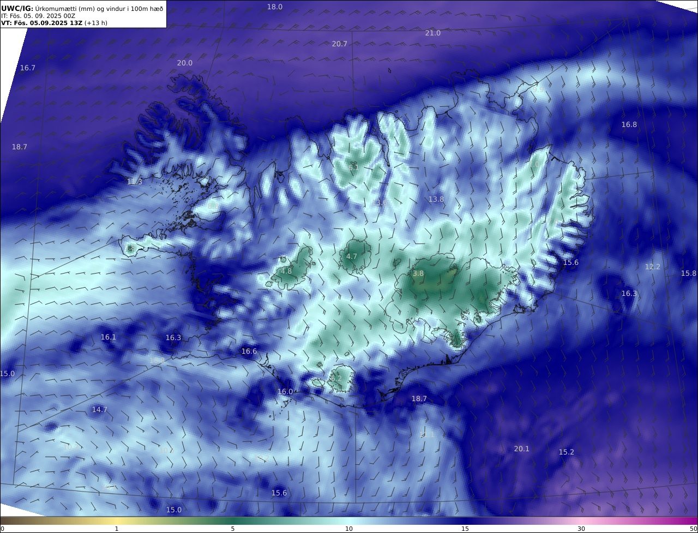Viewport: 698px width, 533px height.
Task: Click the '10' tick label on colour scale
Action: 349,529
